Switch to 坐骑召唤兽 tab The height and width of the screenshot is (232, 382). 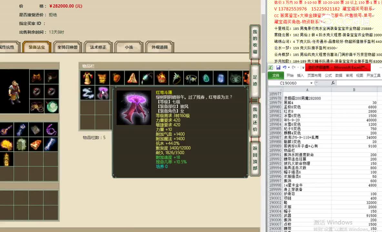click(67, 47)
